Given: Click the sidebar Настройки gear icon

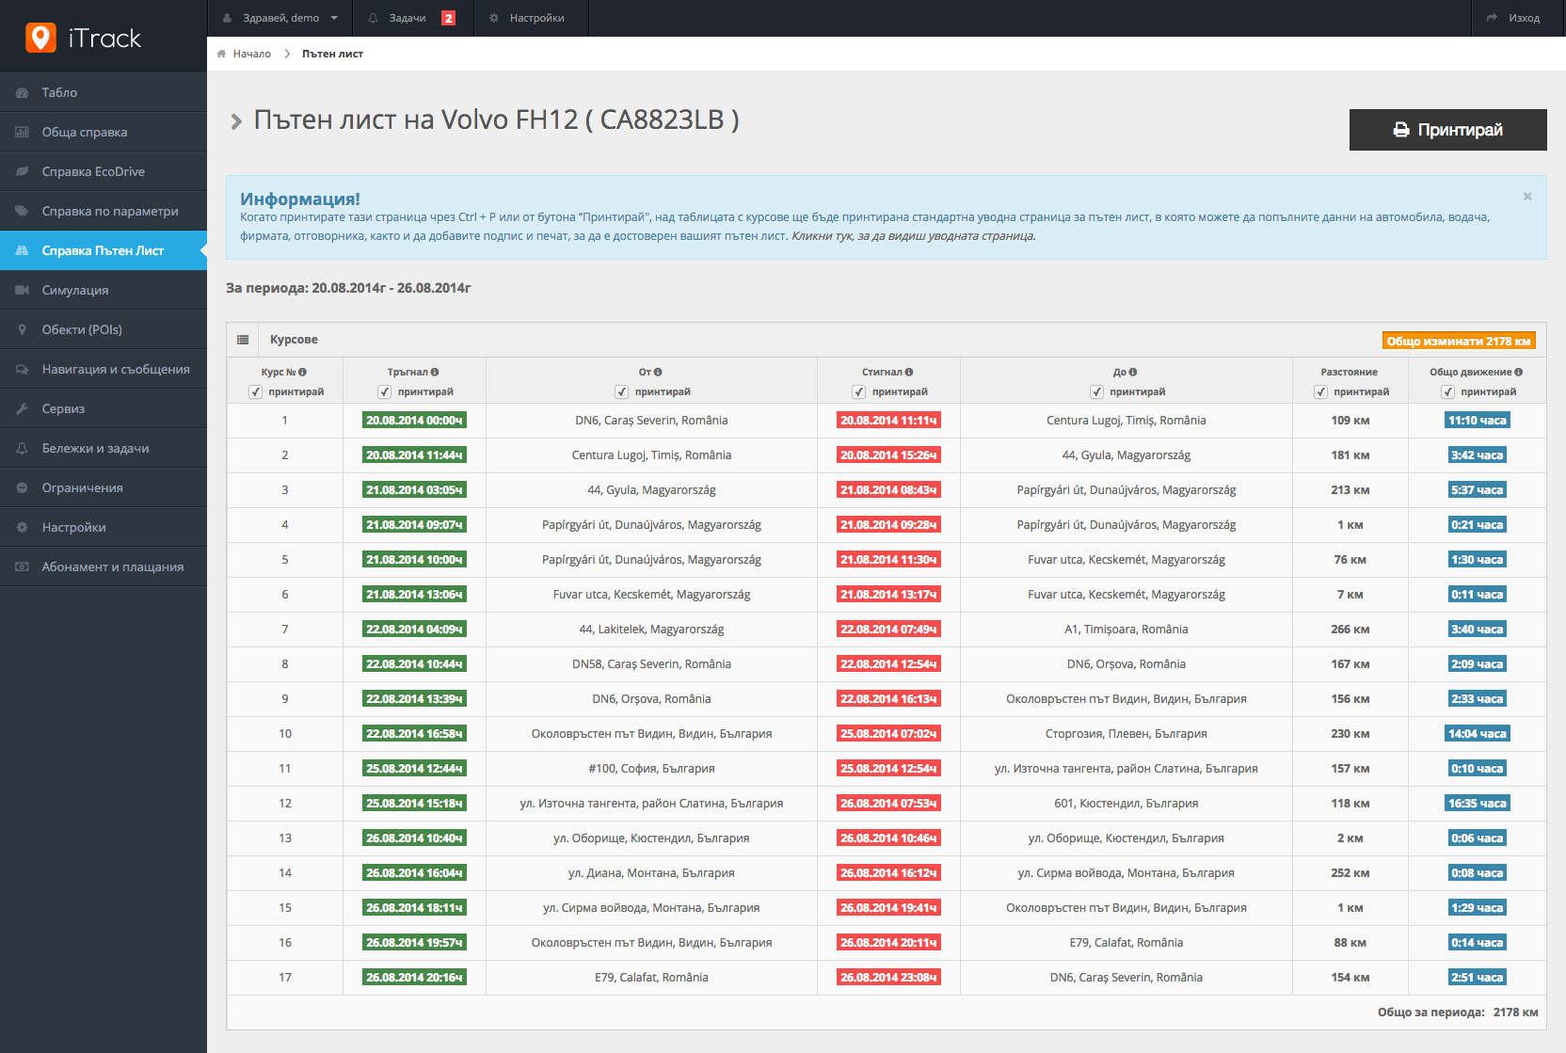Looking at the screenshot, I should point(22,527).
